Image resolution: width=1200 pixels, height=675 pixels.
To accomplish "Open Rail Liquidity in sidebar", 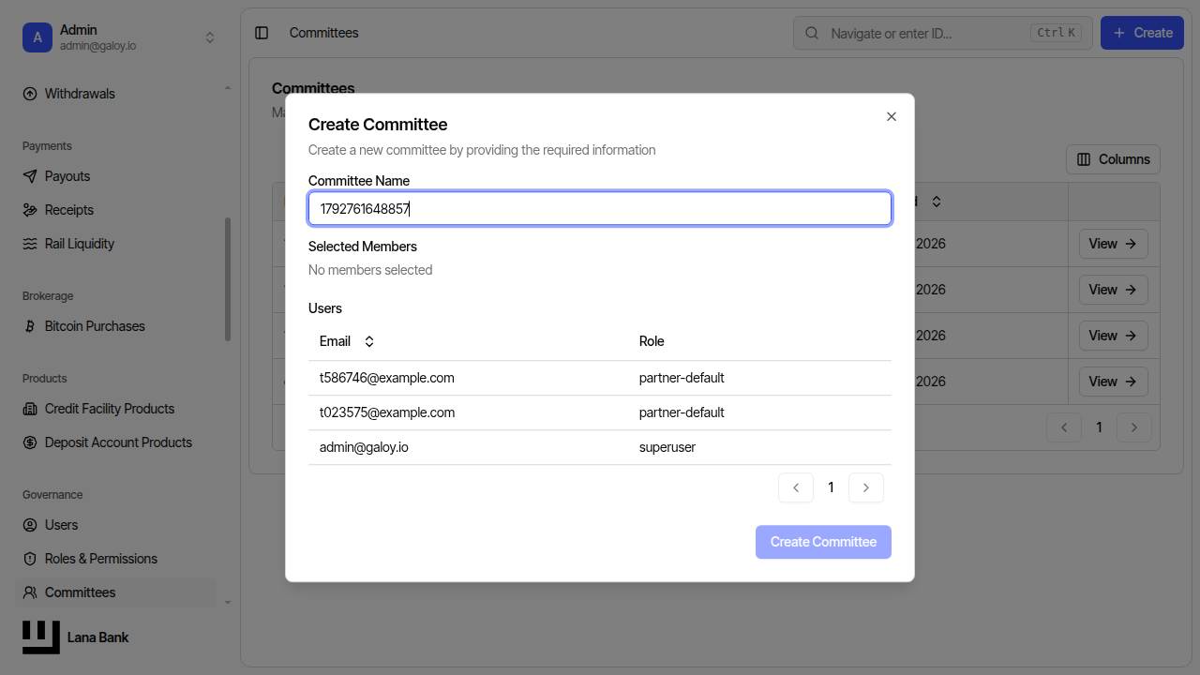I will [x=116, y=244].
